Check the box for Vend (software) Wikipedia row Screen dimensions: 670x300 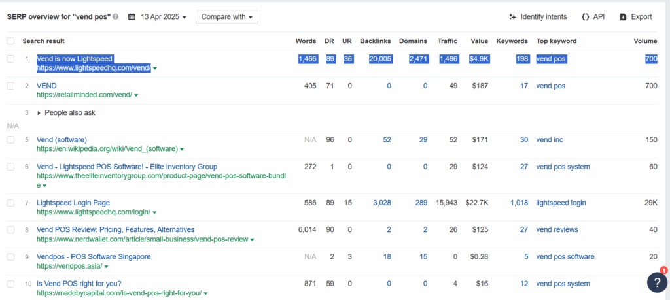(10, 140)
